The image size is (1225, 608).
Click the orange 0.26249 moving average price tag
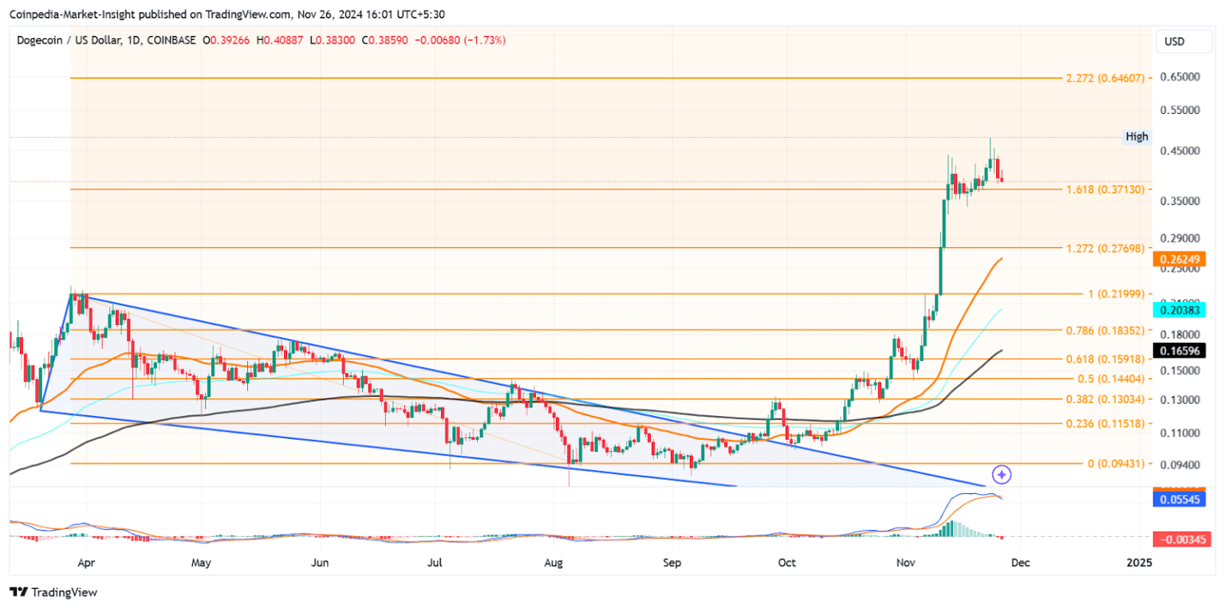click(1180, 259)
